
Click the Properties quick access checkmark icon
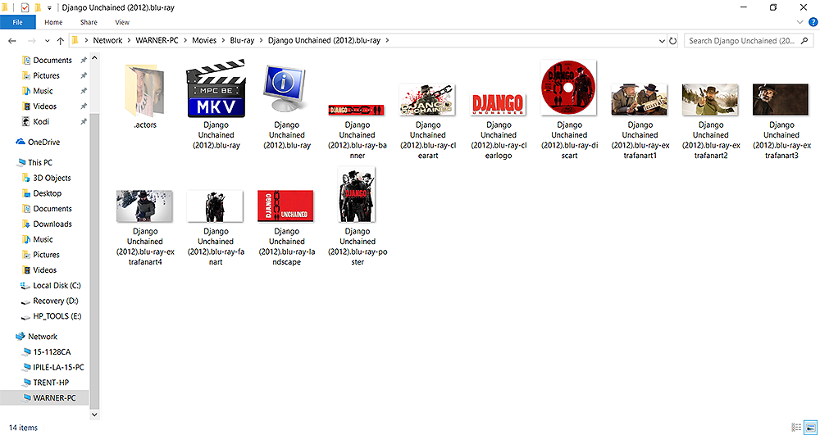(x=25, y=8)
